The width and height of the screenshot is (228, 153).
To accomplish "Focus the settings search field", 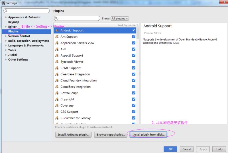I will [27, 11].
